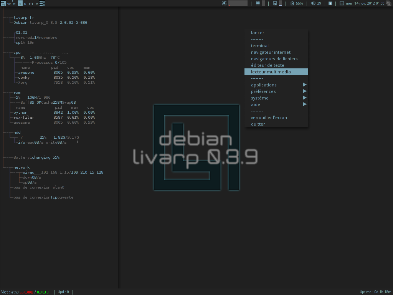The image size is (393, 295).
Task: Click green download rate '0,0KB dn'
Action: pos(44,292)
